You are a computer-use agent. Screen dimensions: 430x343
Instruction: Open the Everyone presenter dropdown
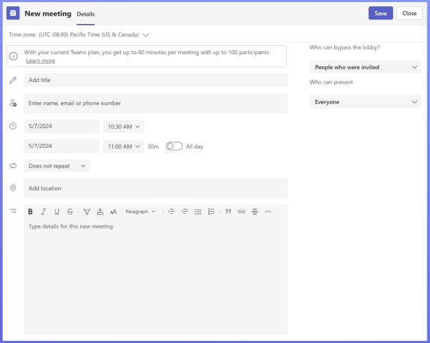365,102
